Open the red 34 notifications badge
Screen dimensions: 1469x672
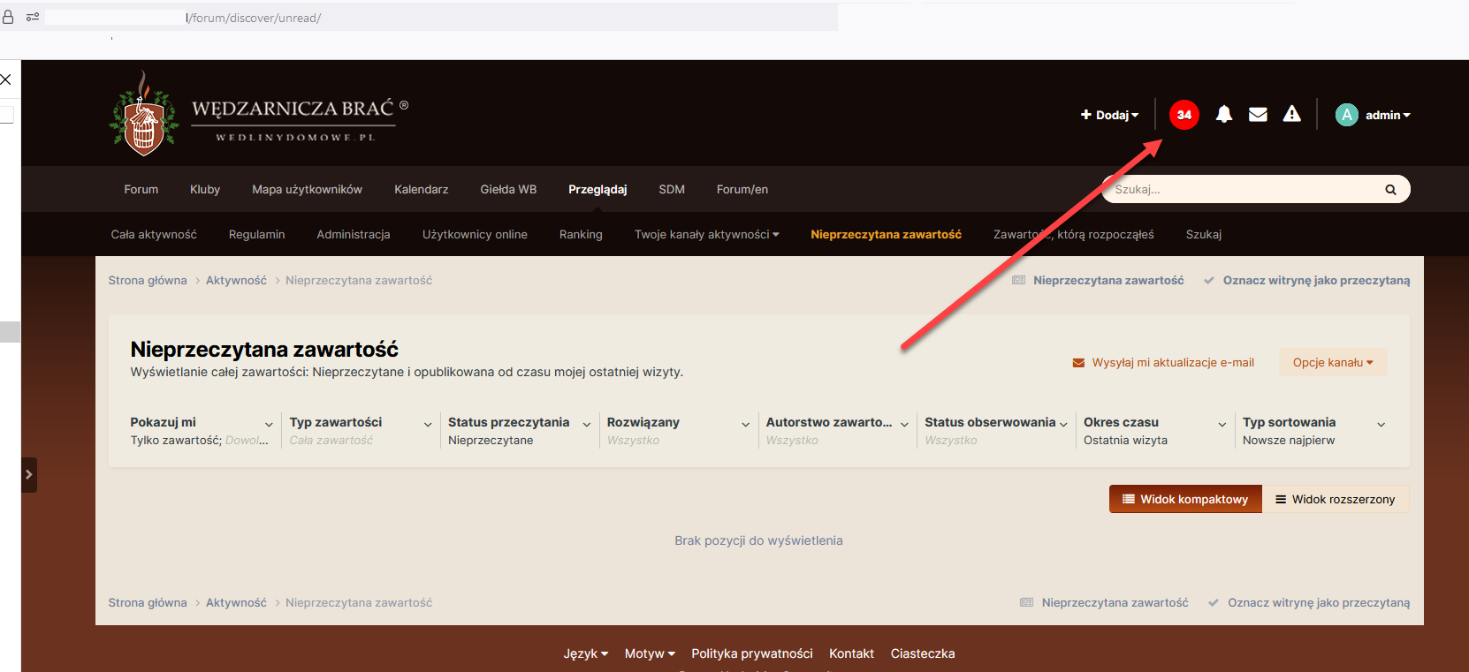point(1184,115)
